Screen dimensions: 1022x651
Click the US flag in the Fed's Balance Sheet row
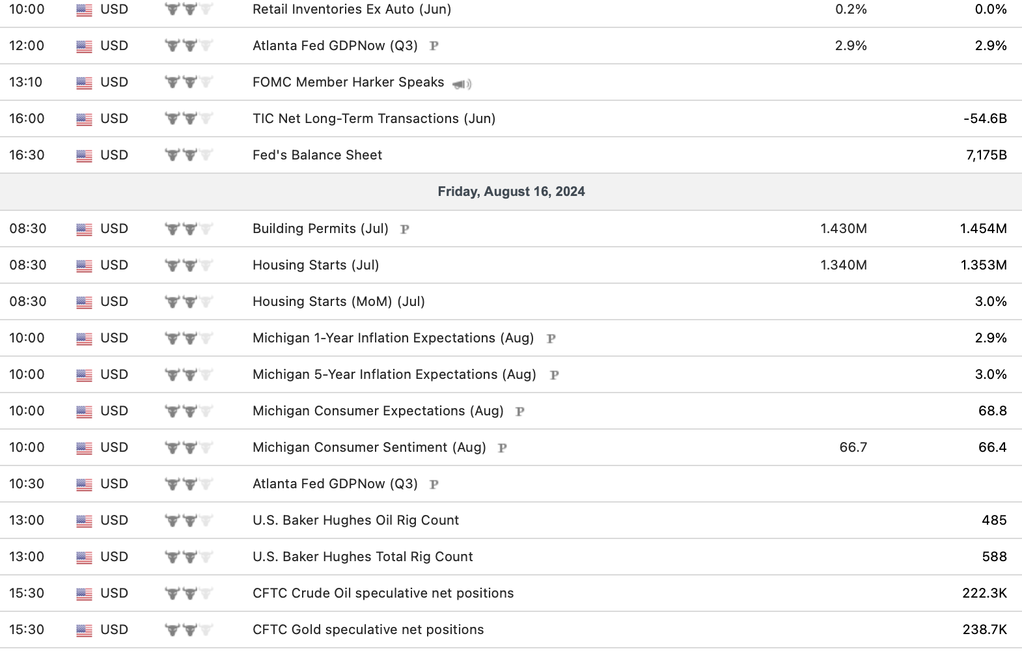click(x=84, y=156)
